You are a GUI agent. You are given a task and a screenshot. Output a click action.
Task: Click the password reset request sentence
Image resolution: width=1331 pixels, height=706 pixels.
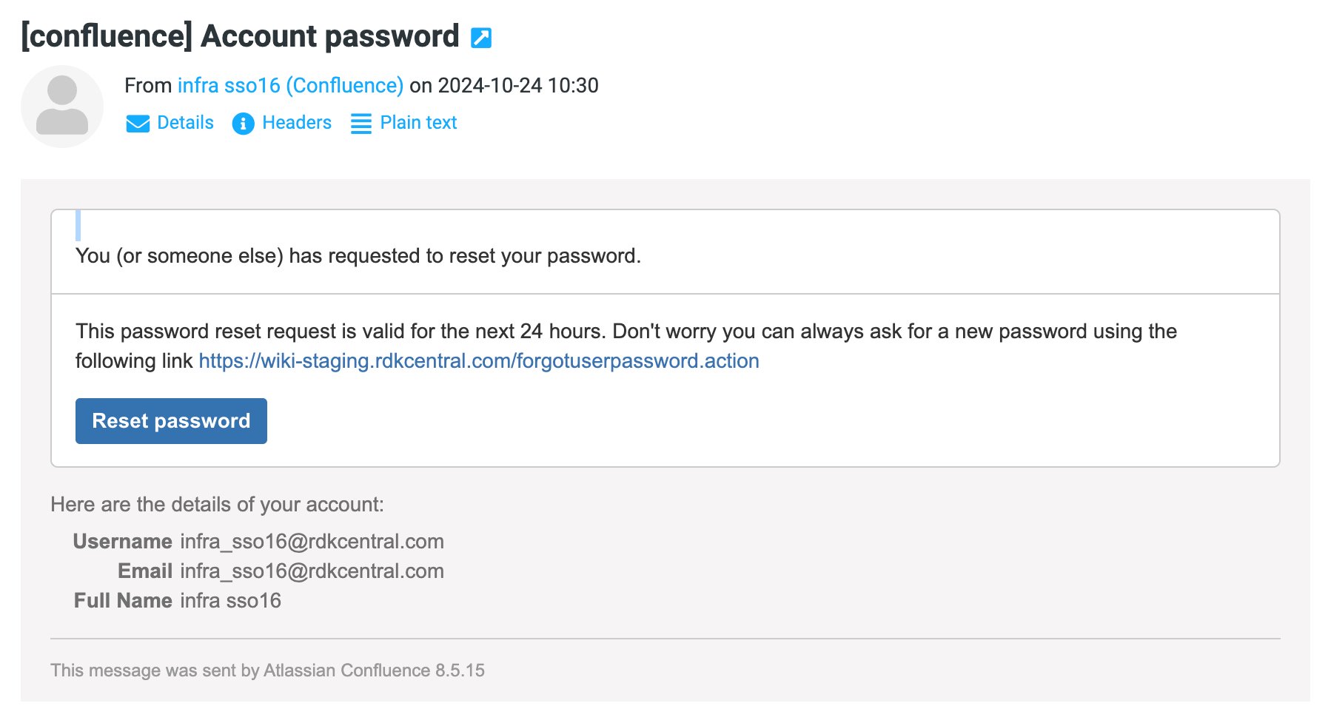[x=358, y=256]
